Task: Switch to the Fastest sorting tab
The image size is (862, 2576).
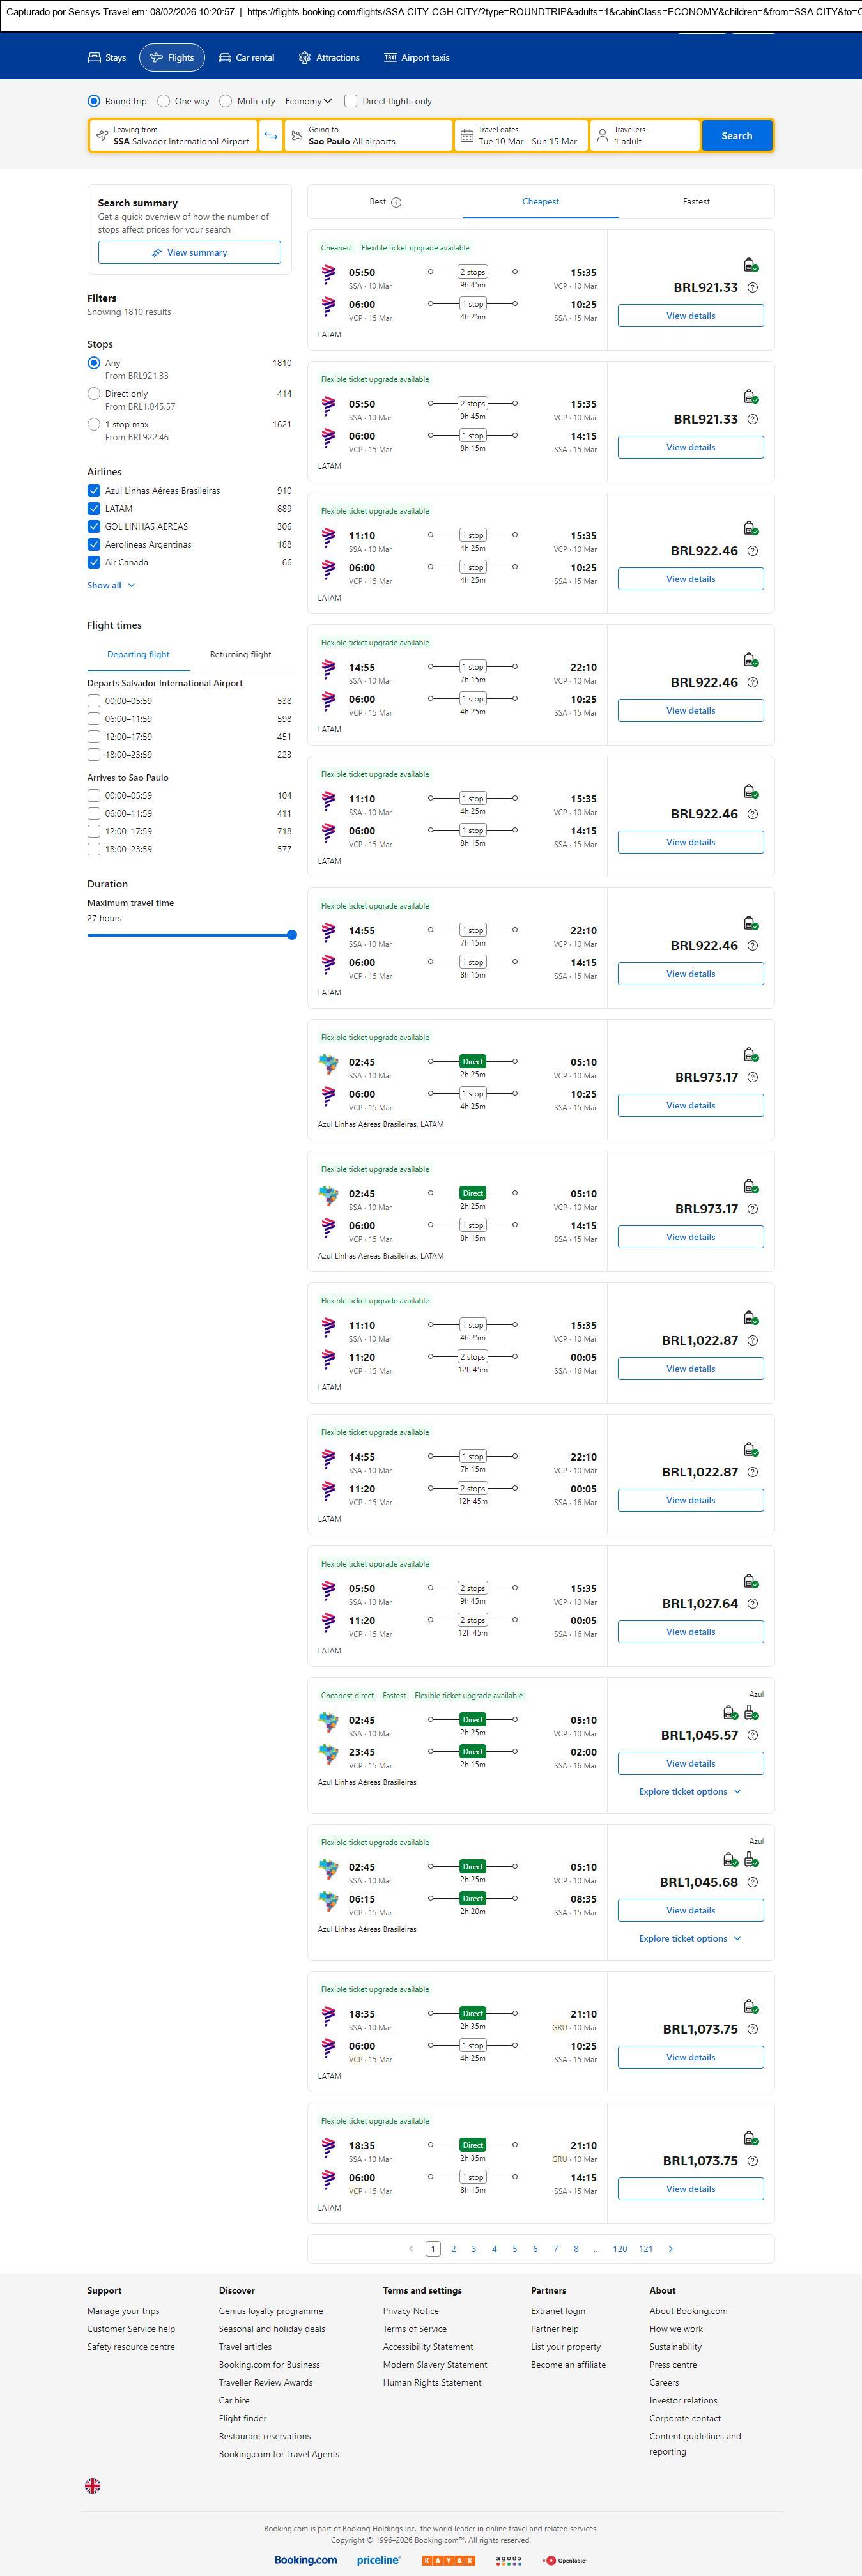Action: [696, 202]
